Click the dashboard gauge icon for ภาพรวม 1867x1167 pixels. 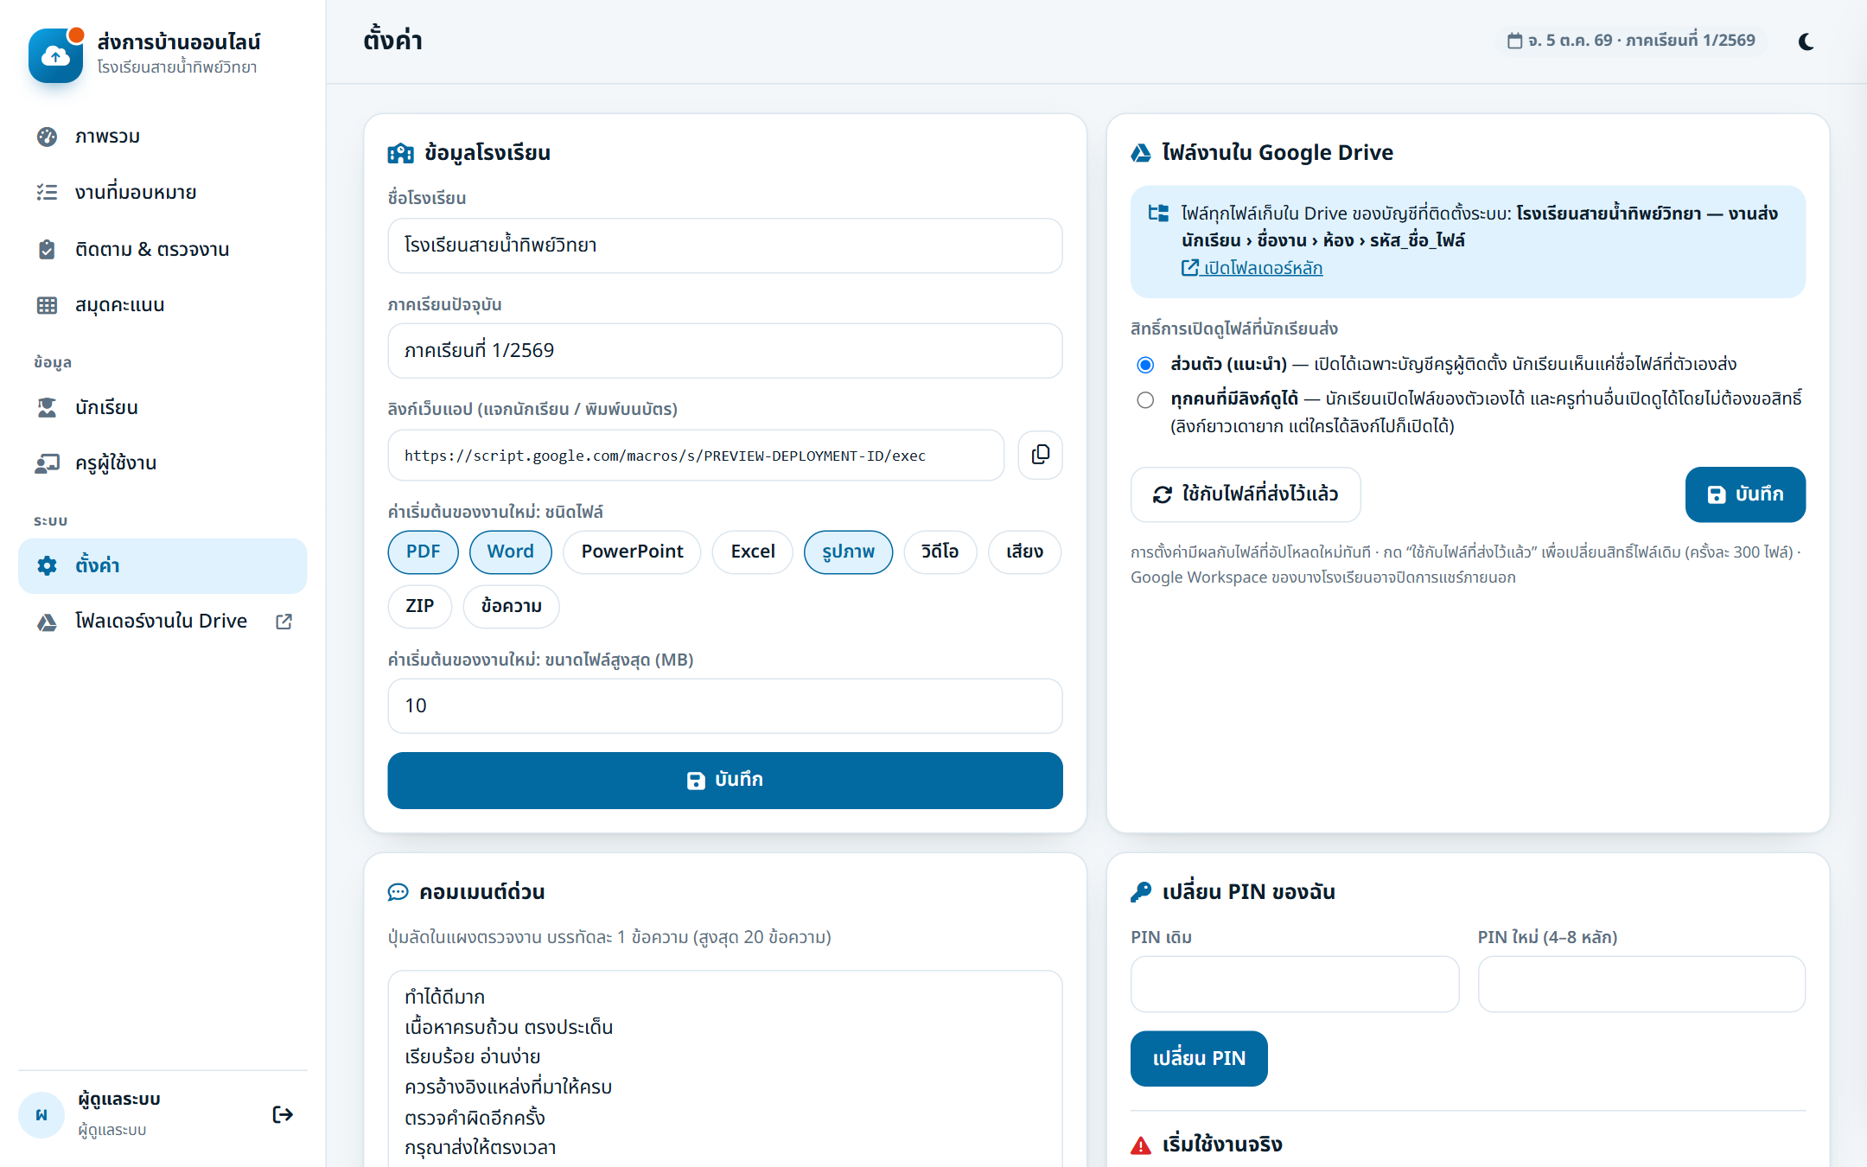(x=48, y=137)
